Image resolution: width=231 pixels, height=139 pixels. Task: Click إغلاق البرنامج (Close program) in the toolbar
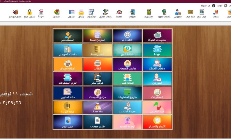pos(15,14)
